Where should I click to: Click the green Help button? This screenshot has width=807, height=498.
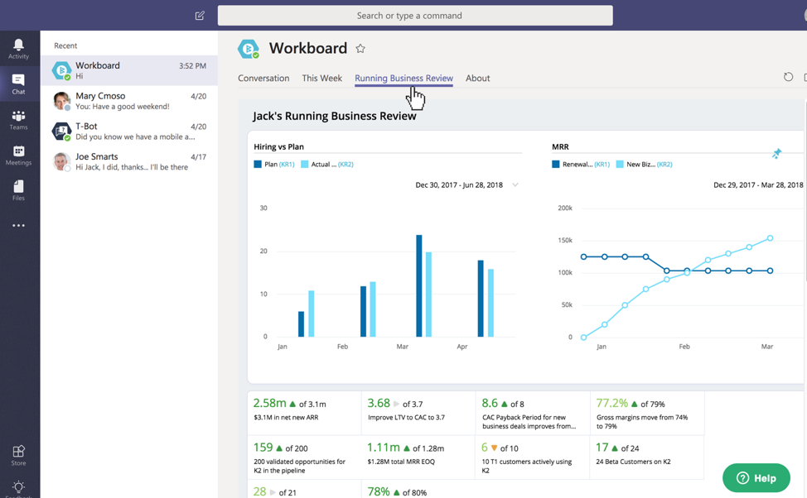[756, 478]
